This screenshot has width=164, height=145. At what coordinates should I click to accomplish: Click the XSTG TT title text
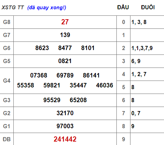coord(13,8)
